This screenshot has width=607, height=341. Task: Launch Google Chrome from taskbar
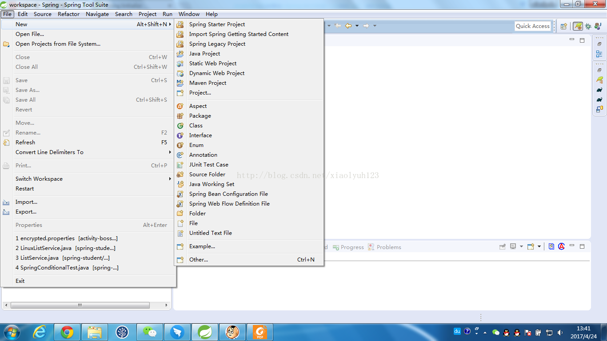pyautogui.click(x=67, y=332)
